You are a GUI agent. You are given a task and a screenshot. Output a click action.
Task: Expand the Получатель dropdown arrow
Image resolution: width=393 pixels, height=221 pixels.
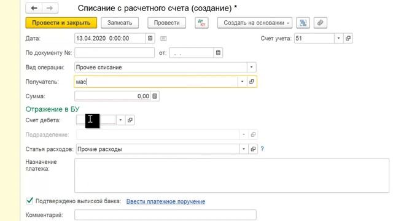pos(242,82)
